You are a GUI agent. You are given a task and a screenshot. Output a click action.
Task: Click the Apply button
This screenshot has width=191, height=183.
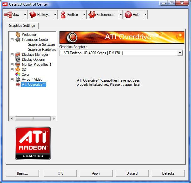point(96,173)
